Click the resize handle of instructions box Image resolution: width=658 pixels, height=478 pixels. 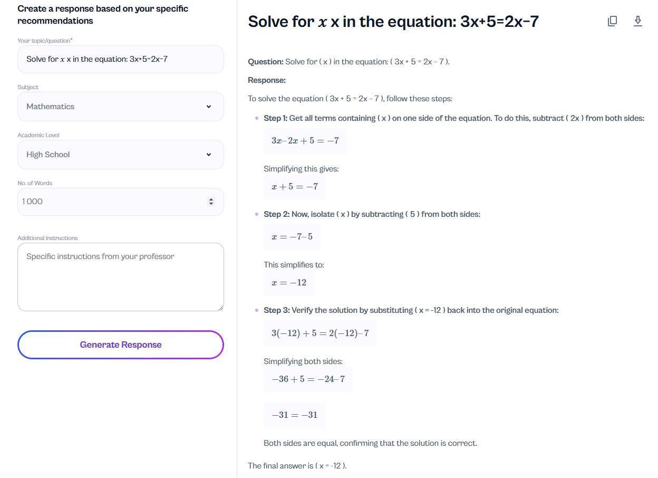pyautogui.click(x=221, y=308)
